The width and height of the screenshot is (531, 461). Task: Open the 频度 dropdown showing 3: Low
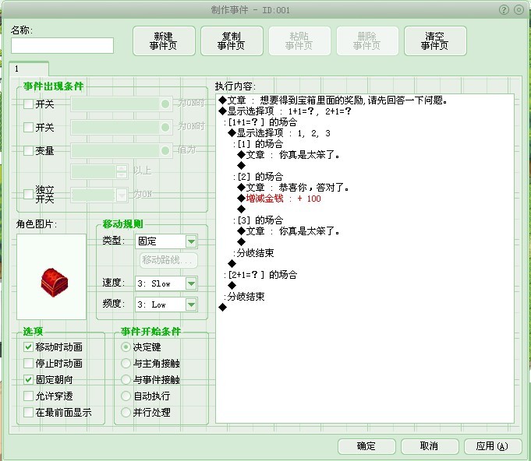166,304
